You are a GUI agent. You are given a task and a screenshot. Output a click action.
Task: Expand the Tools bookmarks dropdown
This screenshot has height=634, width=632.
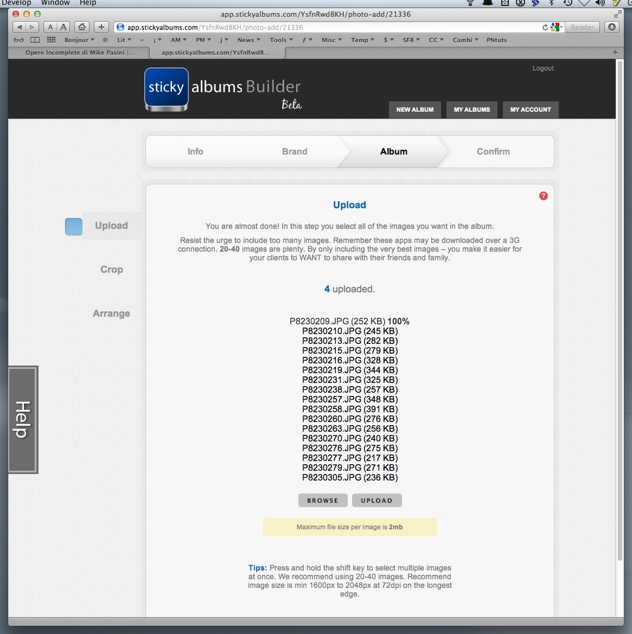click(281, 40)
